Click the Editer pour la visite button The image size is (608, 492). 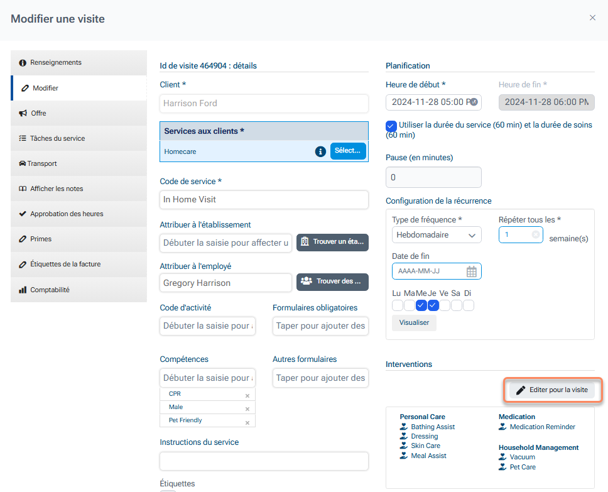click(552, 390)
